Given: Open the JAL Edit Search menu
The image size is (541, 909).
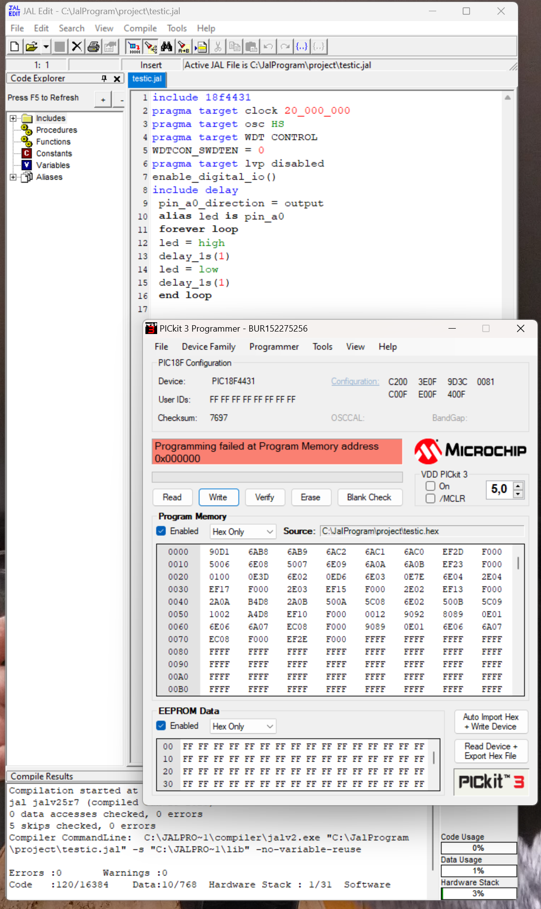Looking at the screenshot, I should coord(71,28).
